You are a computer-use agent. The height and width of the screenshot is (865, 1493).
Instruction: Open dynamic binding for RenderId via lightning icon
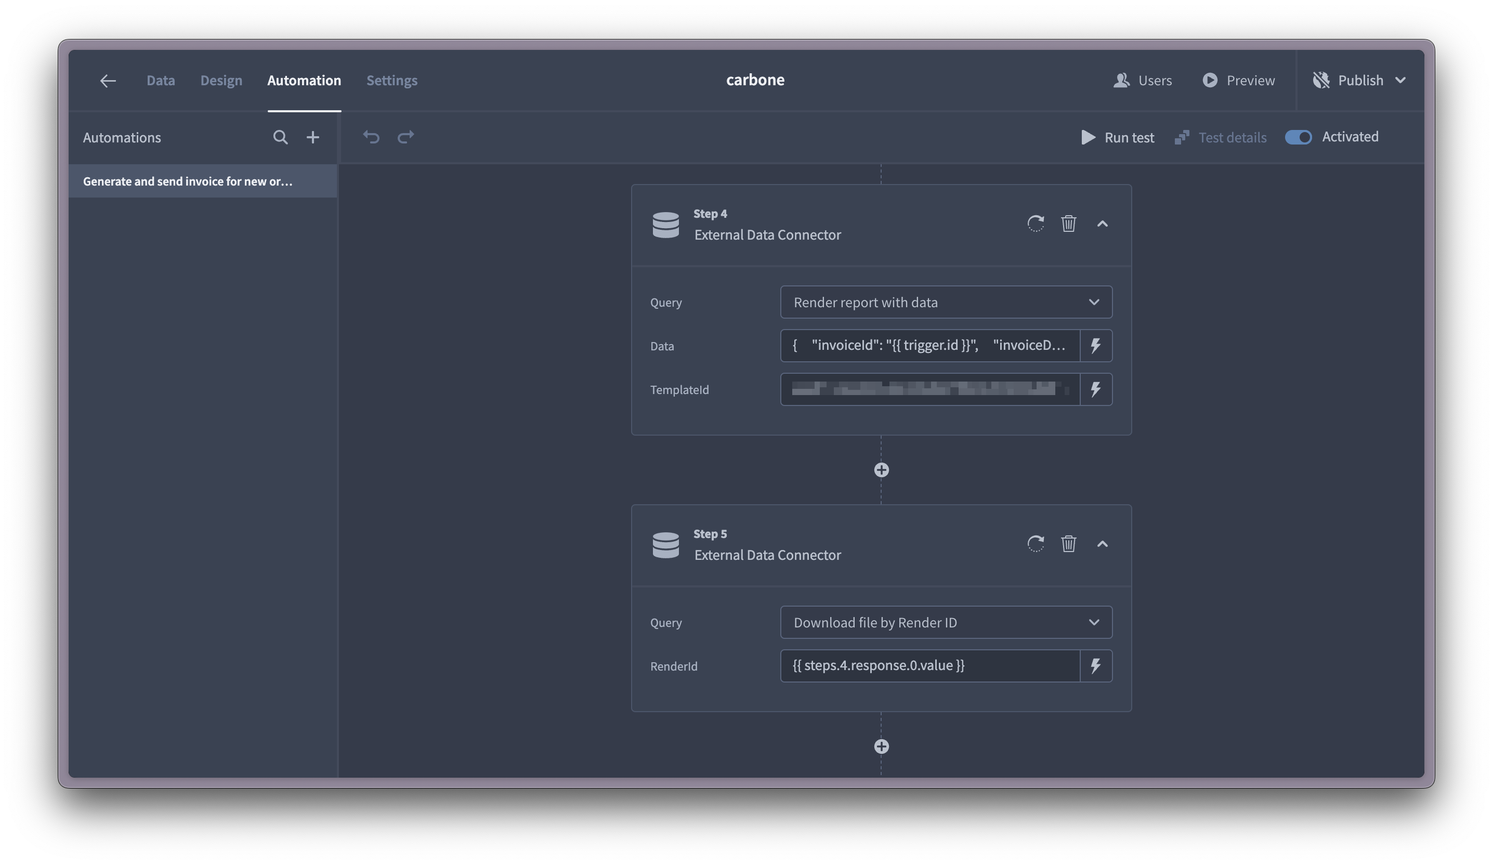point(1095,665)
